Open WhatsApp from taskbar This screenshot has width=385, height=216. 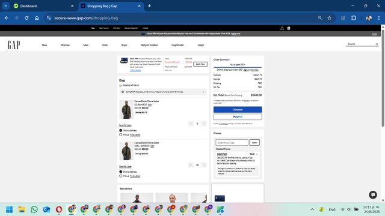[x=34, y=209]
